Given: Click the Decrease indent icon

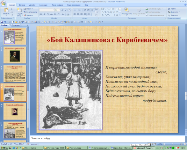Looking at the screenshot, I should click(x=85, y=10).
